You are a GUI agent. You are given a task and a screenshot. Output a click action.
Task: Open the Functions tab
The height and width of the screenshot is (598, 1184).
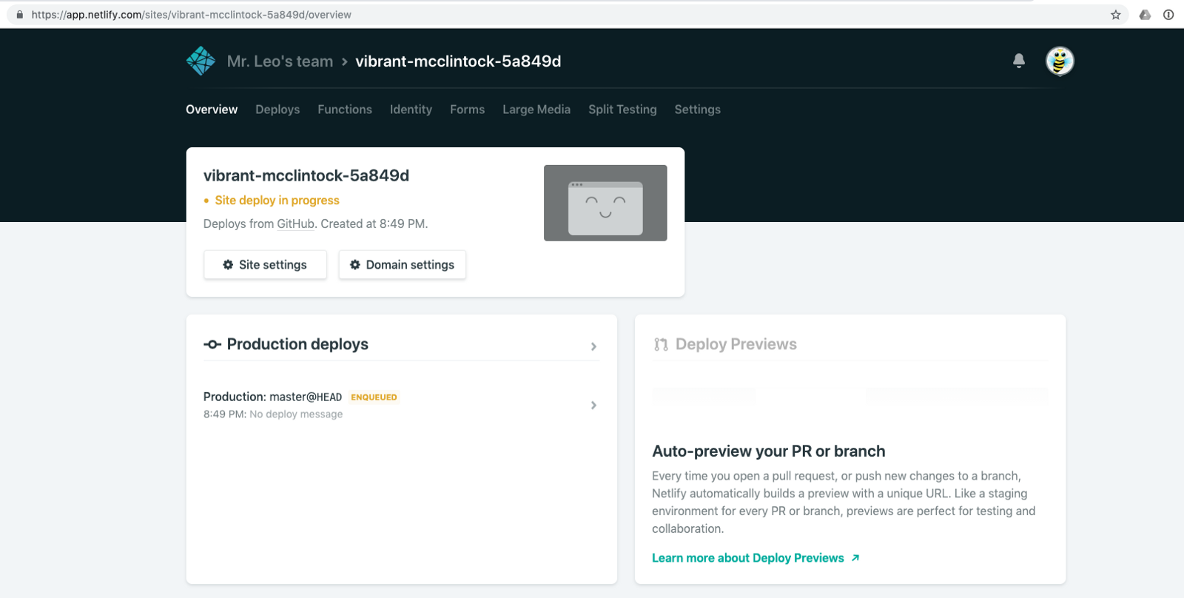pos(345,110)
